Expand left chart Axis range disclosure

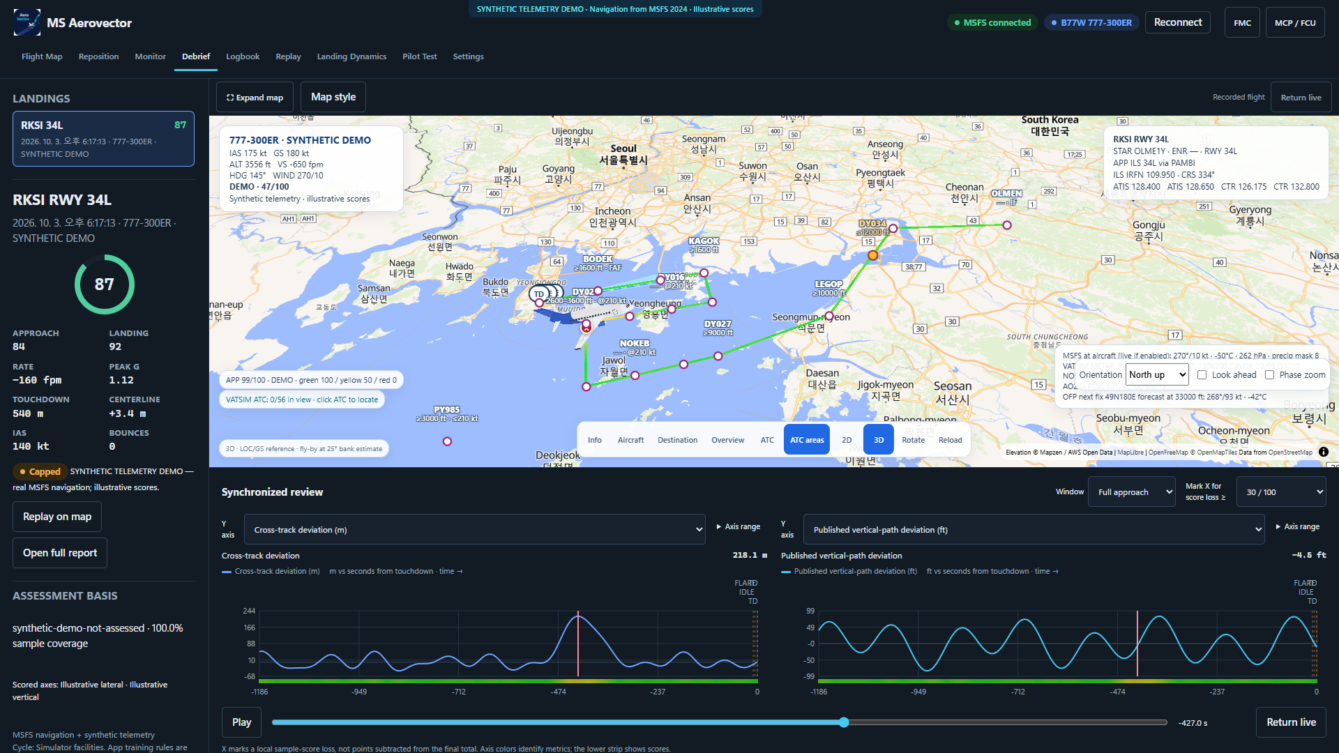[738, 526]
